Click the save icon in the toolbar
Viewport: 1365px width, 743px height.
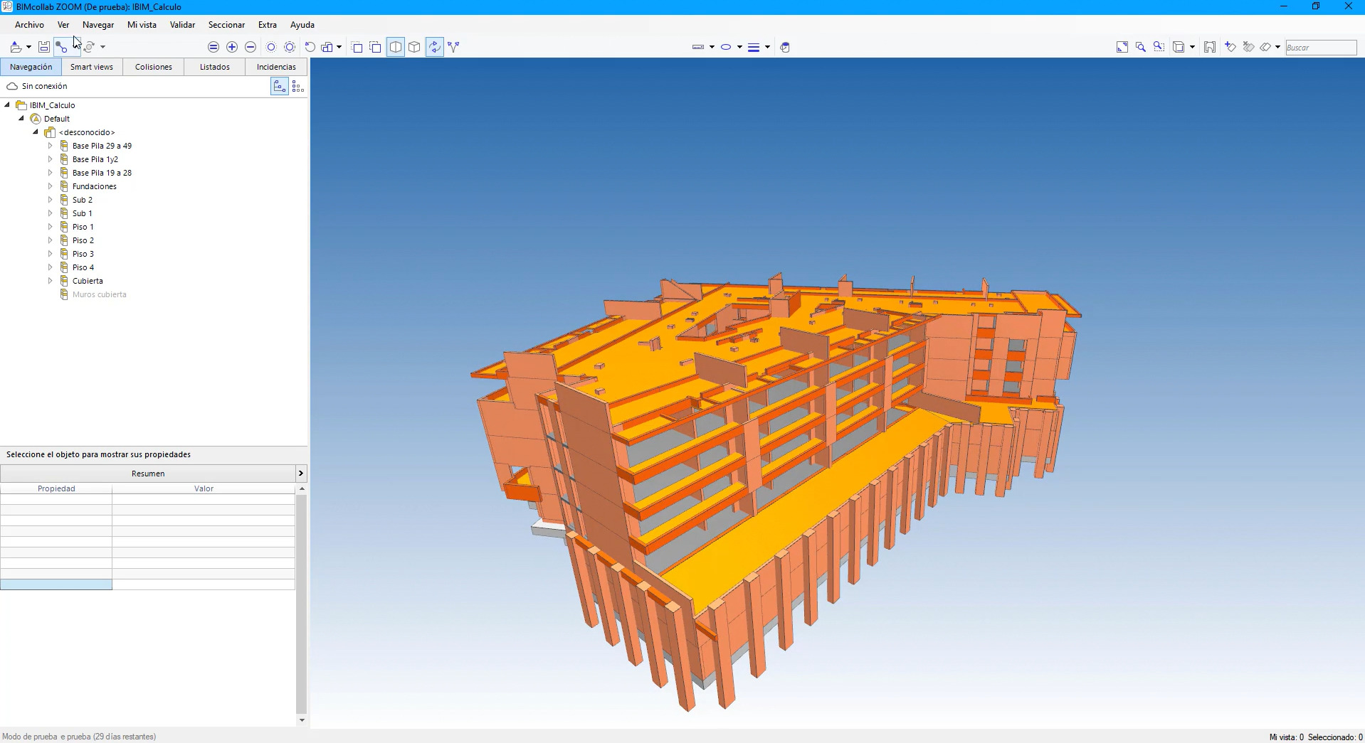tap(44, 47)
